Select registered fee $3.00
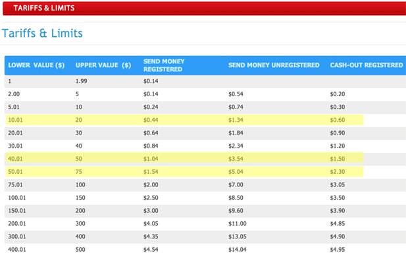Viewport: 406px width, 253px height. (151, 210)
